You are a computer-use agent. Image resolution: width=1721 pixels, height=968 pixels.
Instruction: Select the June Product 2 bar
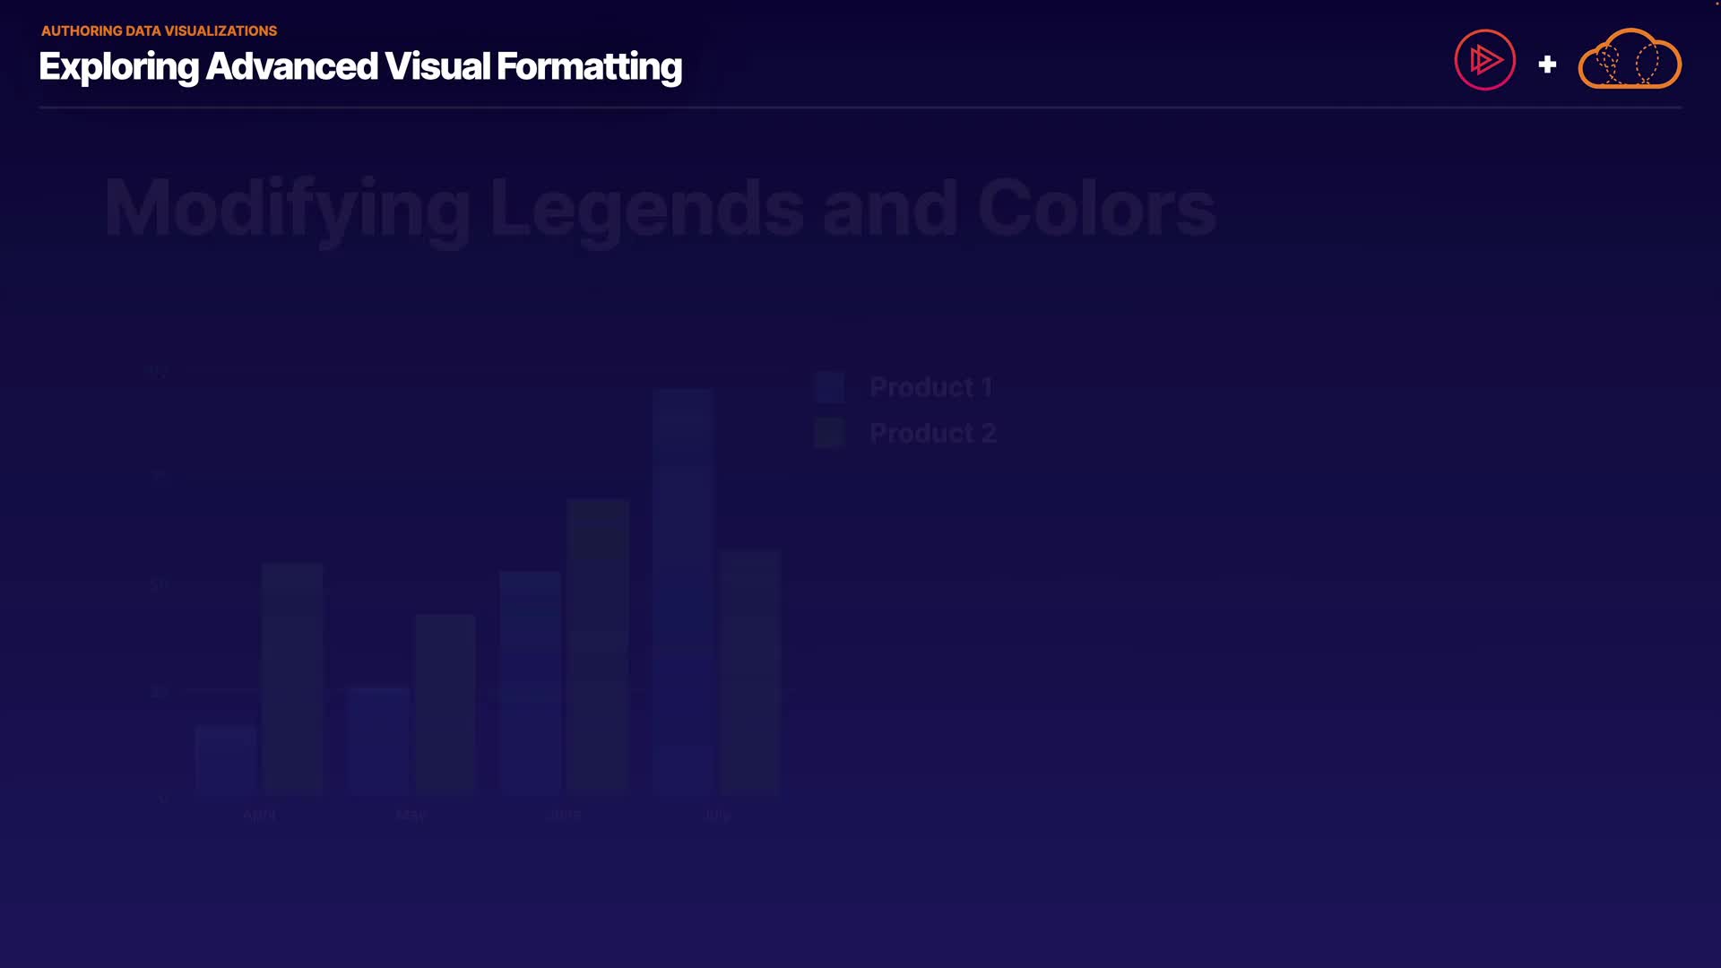click(x=598, y=645)
